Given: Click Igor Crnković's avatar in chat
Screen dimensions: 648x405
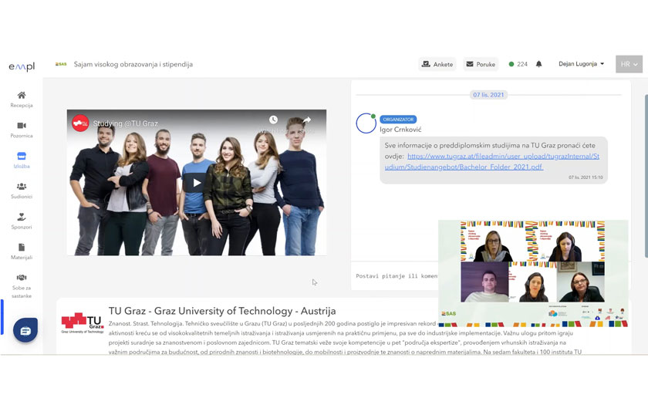Looking at the screenshot, I should click(x=366, y=123).
